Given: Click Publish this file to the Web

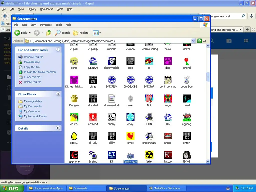Looking at the screenshot, I should tap(40, 72).
